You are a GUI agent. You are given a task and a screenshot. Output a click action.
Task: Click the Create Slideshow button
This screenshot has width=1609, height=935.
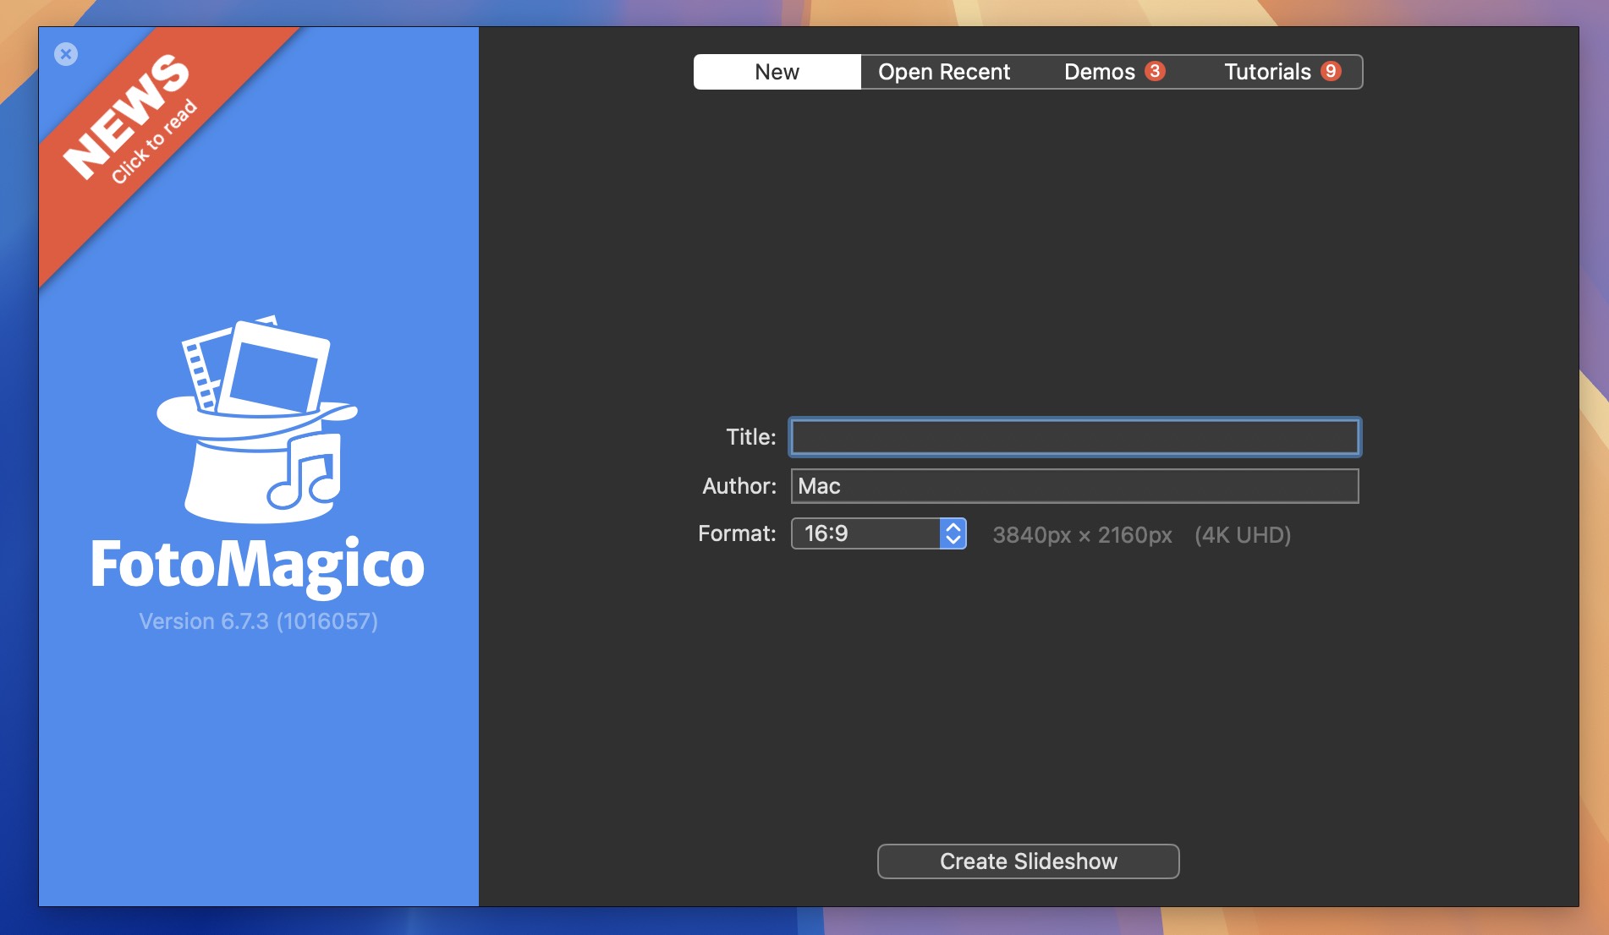tap(1028, 861)
